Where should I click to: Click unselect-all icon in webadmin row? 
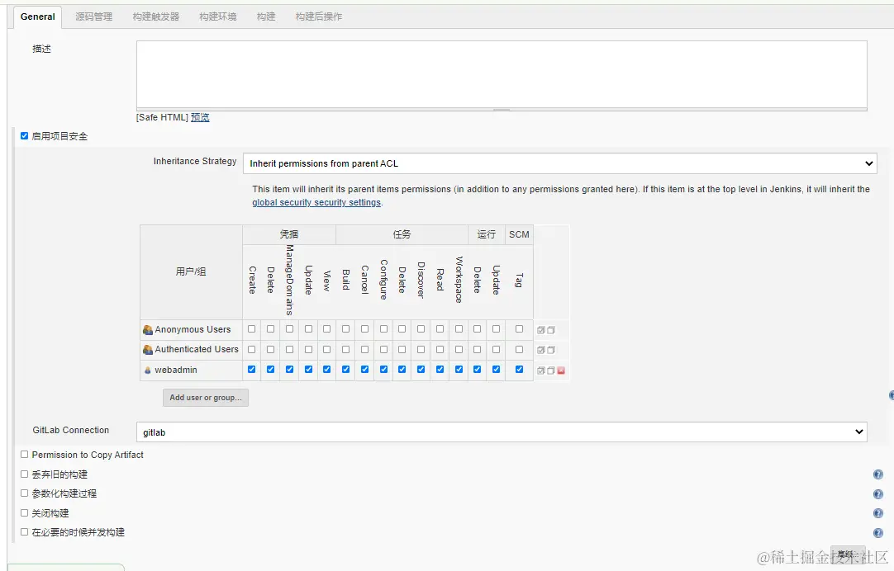551,370
